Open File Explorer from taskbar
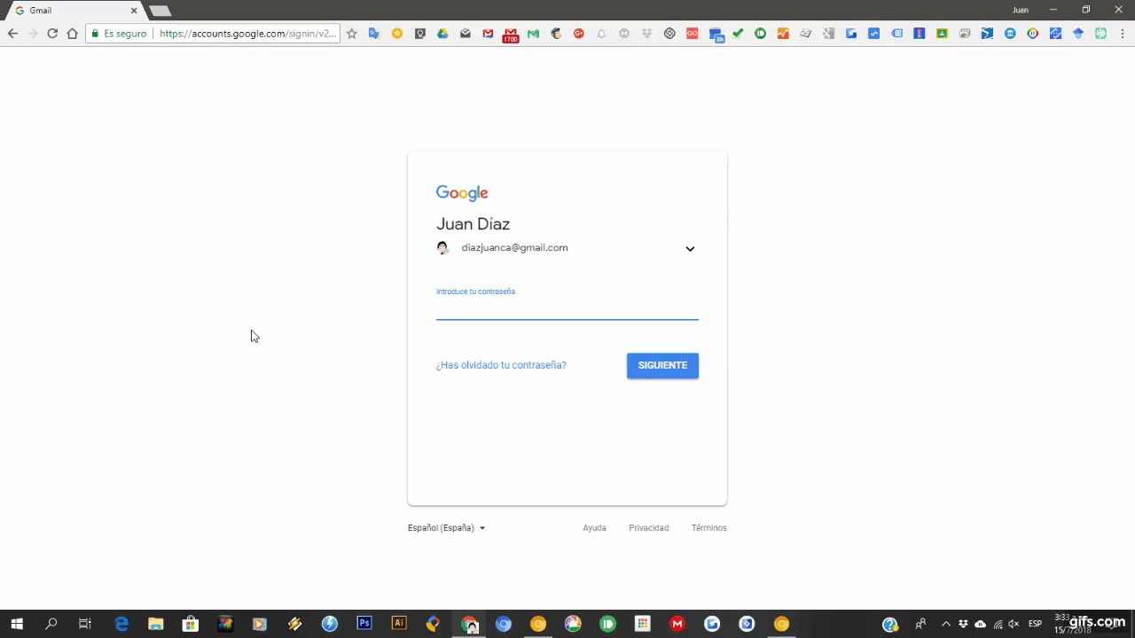 156,624
